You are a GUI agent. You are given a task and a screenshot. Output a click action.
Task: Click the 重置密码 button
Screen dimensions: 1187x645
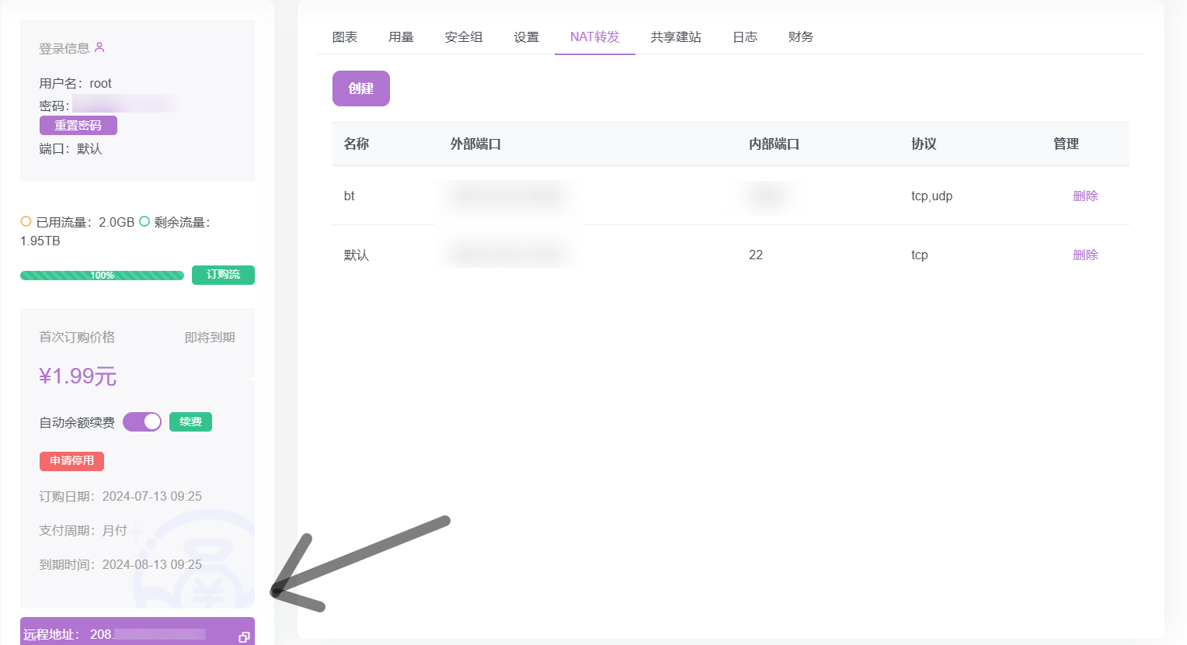point(78,125)
